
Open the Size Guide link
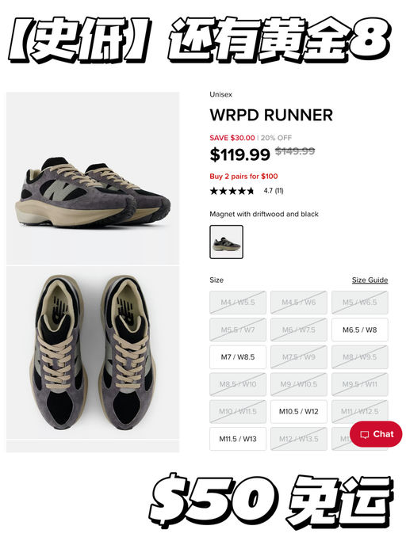coord(370,280)
